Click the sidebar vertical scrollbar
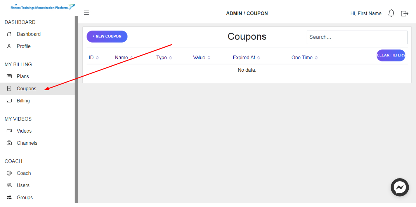 (x=76, y=109)
